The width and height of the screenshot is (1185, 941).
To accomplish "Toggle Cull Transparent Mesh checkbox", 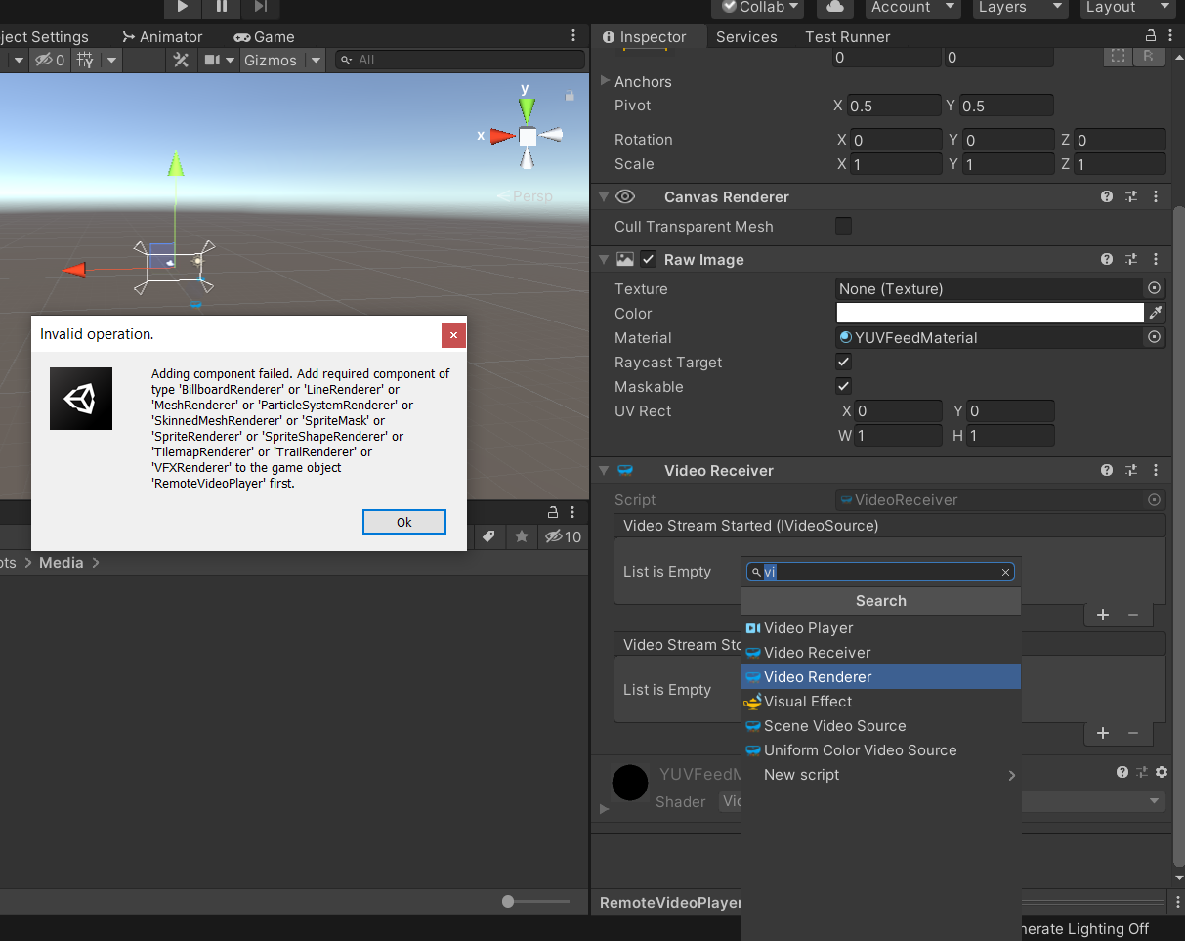I will coord(844,226).
